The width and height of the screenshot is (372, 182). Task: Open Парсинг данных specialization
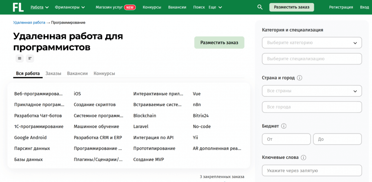point(32,148)
